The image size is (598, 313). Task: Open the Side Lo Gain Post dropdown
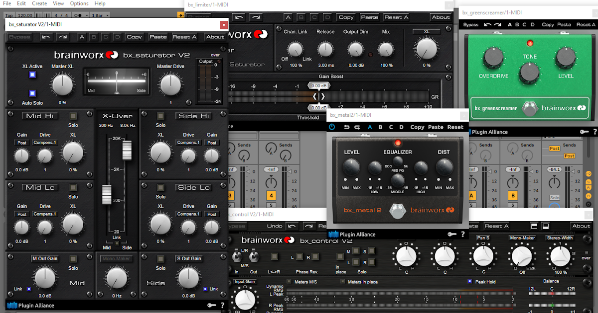click(x=212, y=214)
